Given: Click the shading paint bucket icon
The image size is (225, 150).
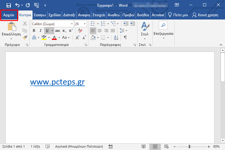Looking at the screenshot, I should tap(93, 37).
